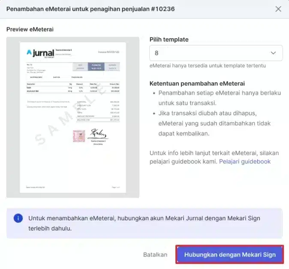Click the bullet 'Jika transaksi diubah atau dihapus'
The height and width of the screenshot is (269, 289).
[214, 123]
